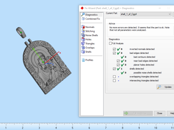Click the Close button
The width and height of the screenshot is (174, 130).
pyautogui.click(x=159, y=113)
